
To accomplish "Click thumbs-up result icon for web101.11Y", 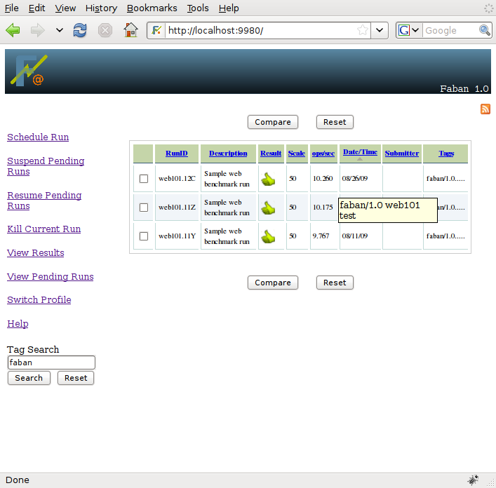I will click(x=268, y=237).
